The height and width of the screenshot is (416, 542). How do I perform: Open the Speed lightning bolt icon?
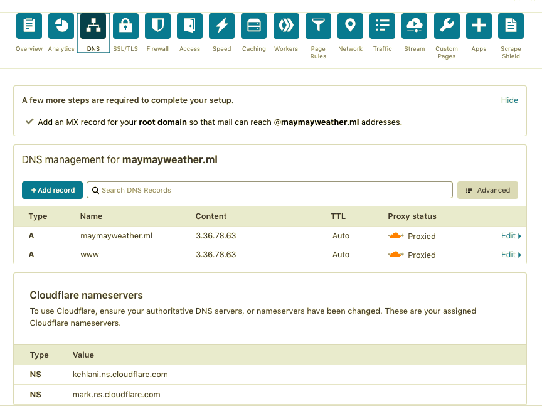coord(222,26)
